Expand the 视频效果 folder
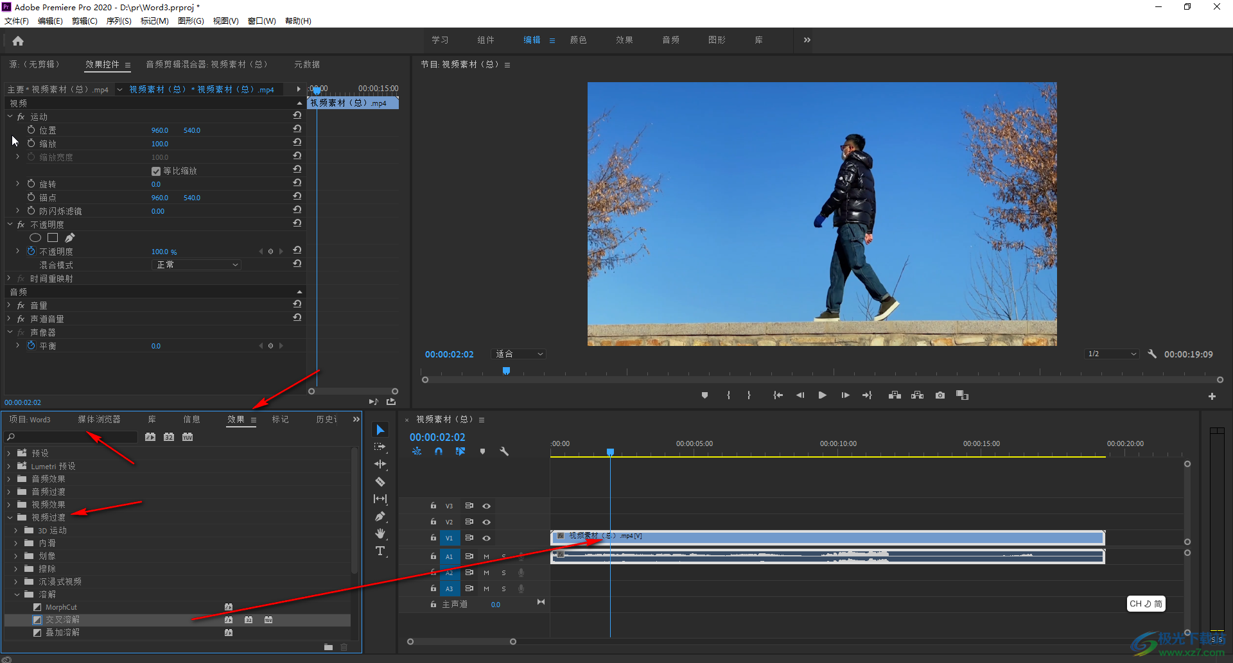 pyautogui.click(x=10, y=505)
